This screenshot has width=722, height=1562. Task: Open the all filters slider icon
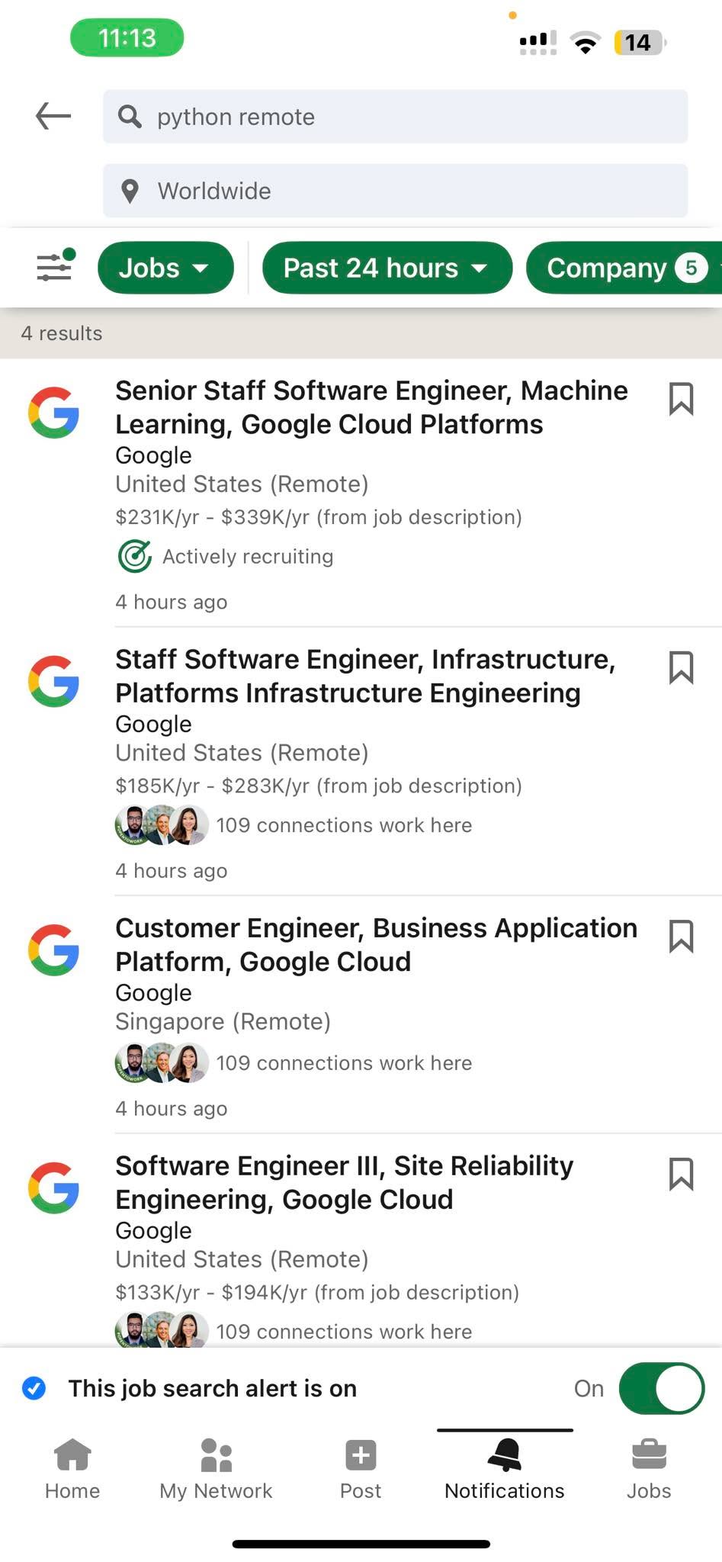pos(55,266)
